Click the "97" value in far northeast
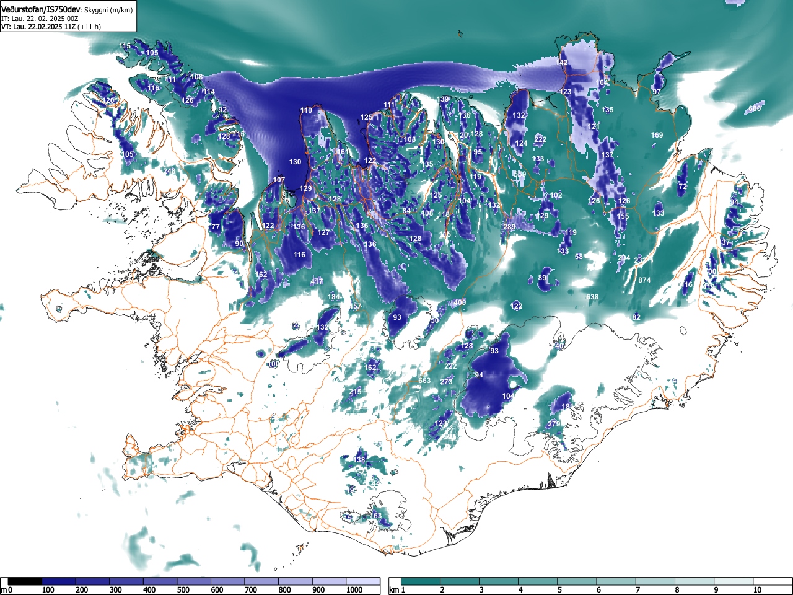This screenshot has width=793, height=595. pos(657,92)
